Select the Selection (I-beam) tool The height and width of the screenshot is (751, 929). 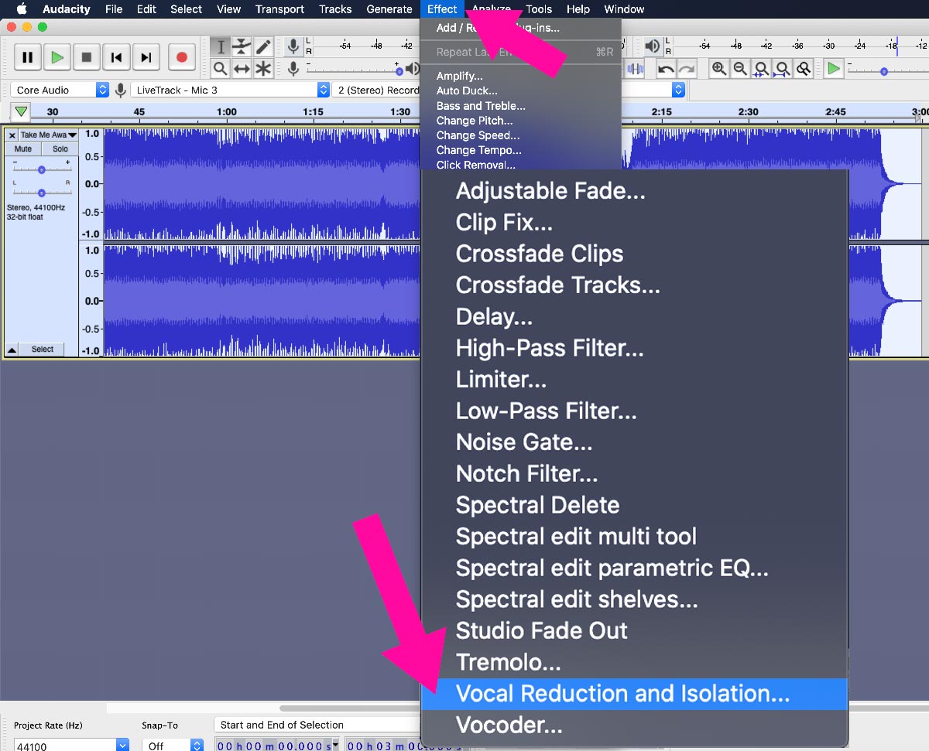221,47
